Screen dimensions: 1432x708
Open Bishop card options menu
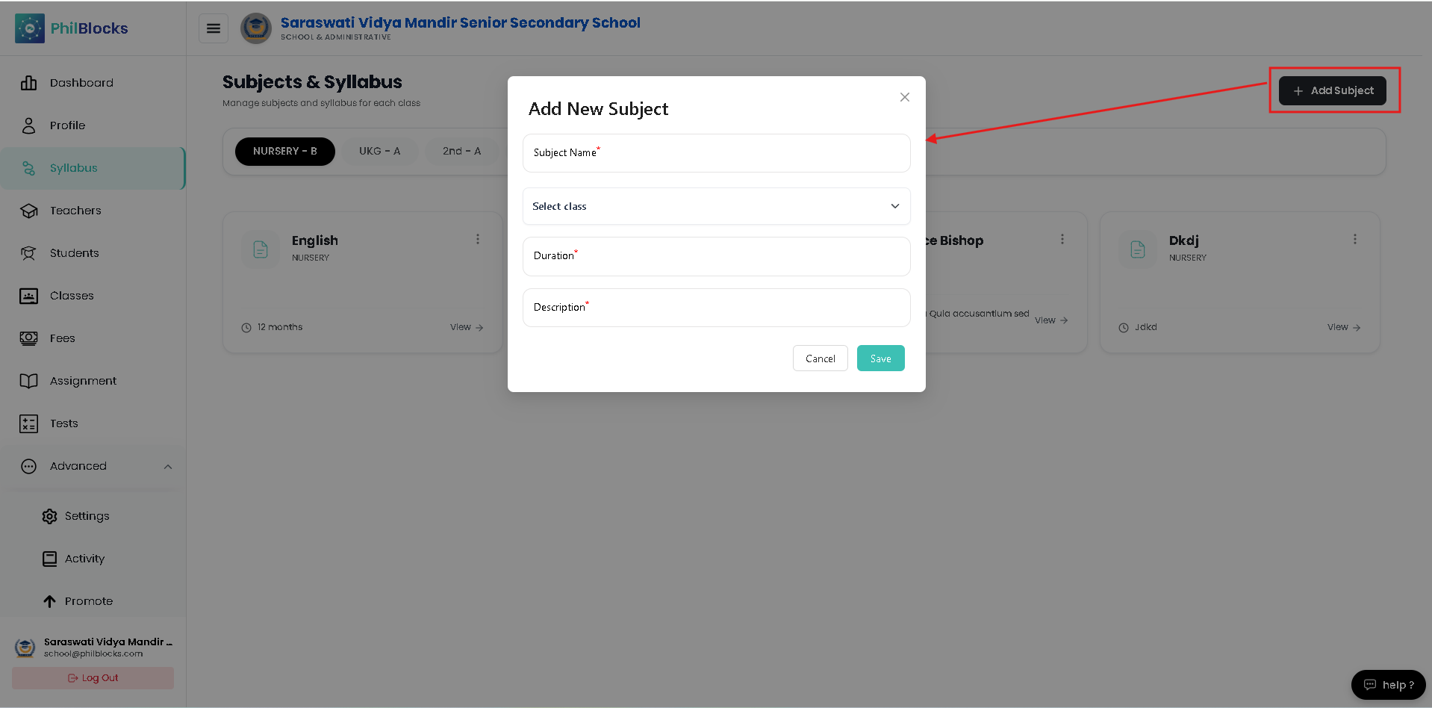(1062, 239)
